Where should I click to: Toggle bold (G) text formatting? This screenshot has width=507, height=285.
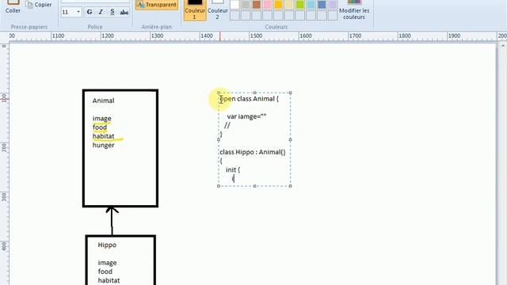click(90, 13)
